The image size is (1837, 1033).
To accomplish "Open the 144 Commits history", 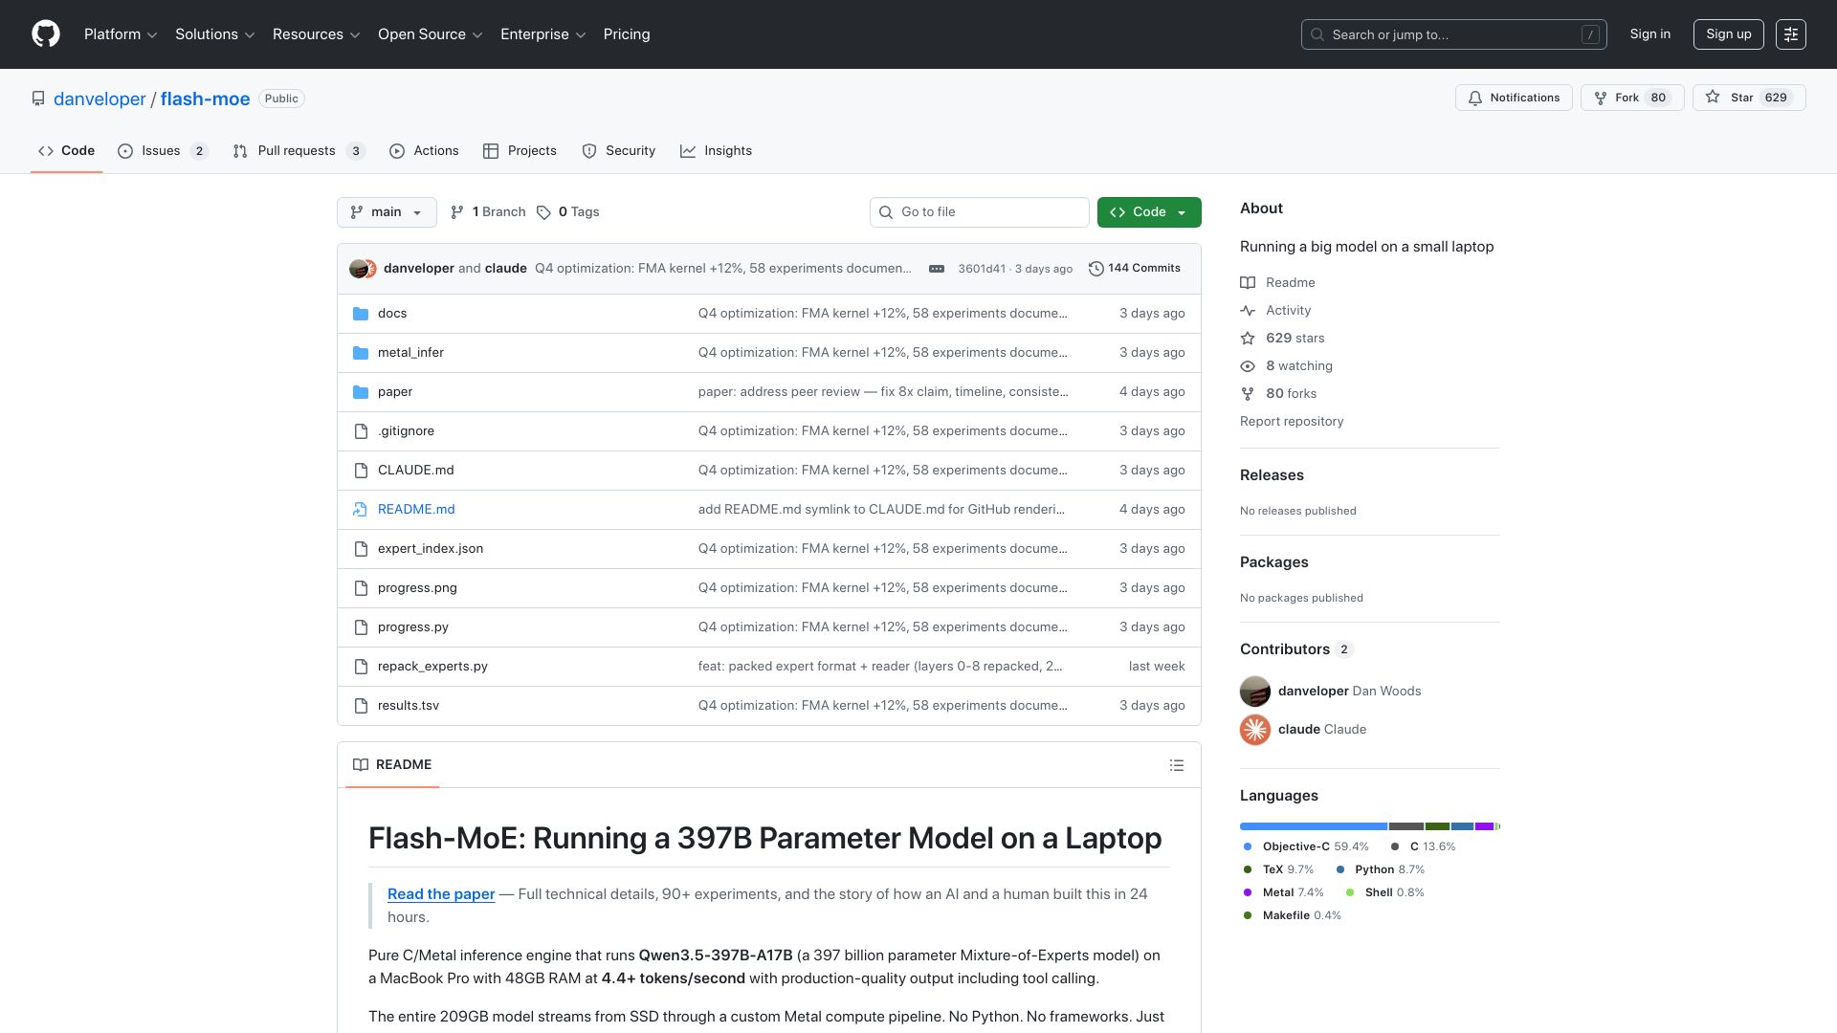I will point(1135,269).
